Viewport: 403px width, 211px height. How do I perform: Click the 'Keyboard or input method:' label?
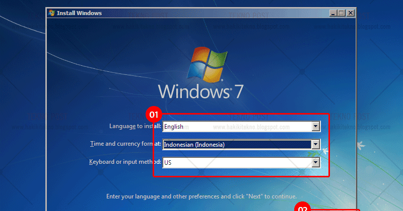[125, 162]
